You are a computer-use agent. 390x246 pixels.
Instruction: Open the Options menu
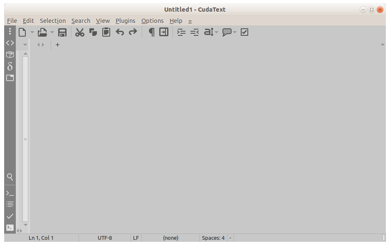[153, 21]
